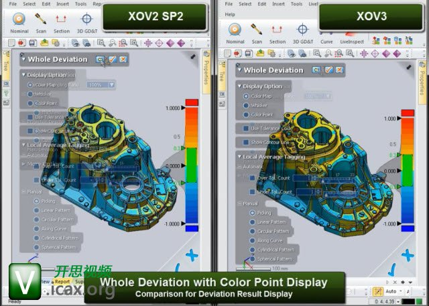Launch LiveInspect tool in XOV3 window
This screenshot has width=429, height=306.
[x=352, y=38]
